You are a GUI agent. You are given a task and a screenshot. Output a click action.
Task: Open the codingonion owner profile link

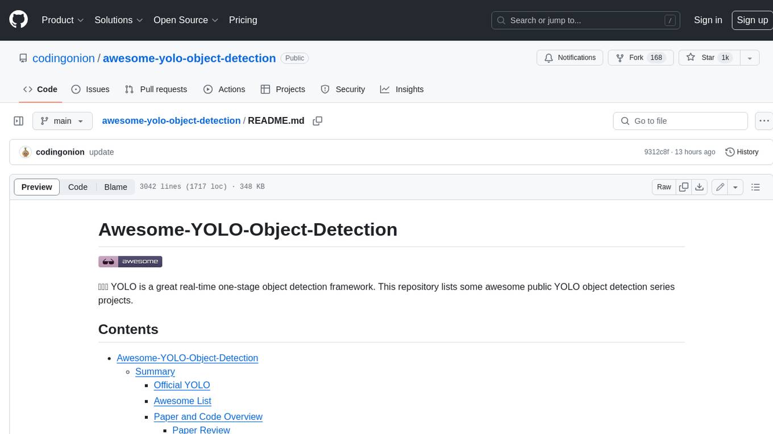click(x=64, y=58)
